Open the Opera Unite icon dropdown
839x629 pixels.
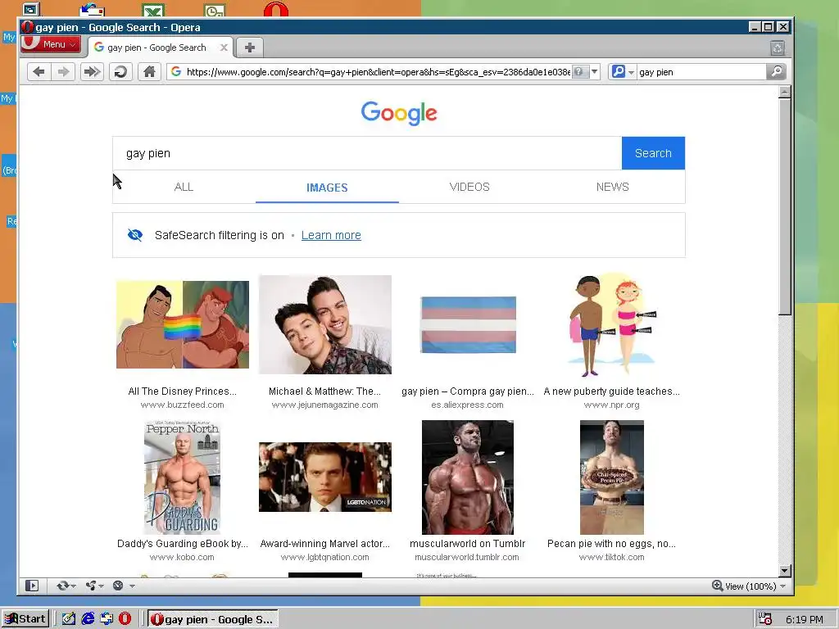click(x=94, y=586)
